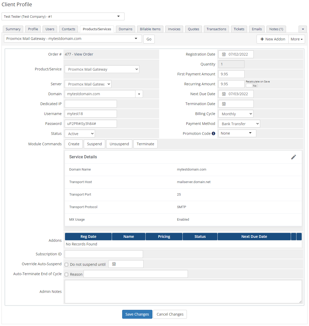Open the Domains tab

[x=126, y=29]
